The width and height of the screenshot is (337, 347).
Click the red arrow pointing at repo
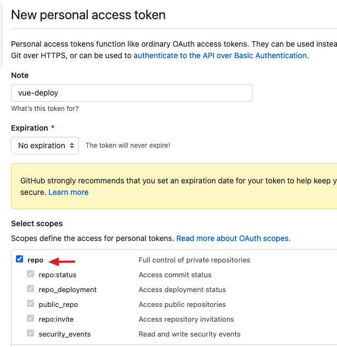pyautogui.click(x=61, y=261)
